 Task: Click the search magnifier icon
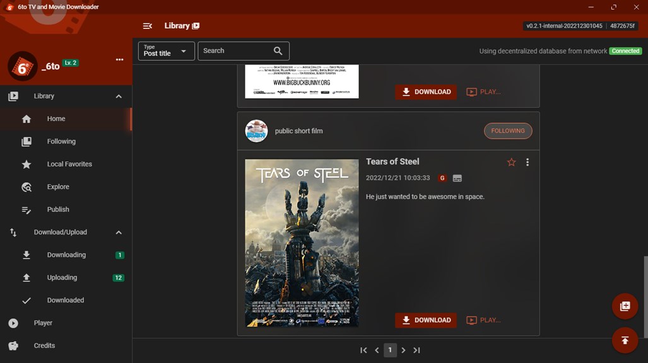point(278,51)
